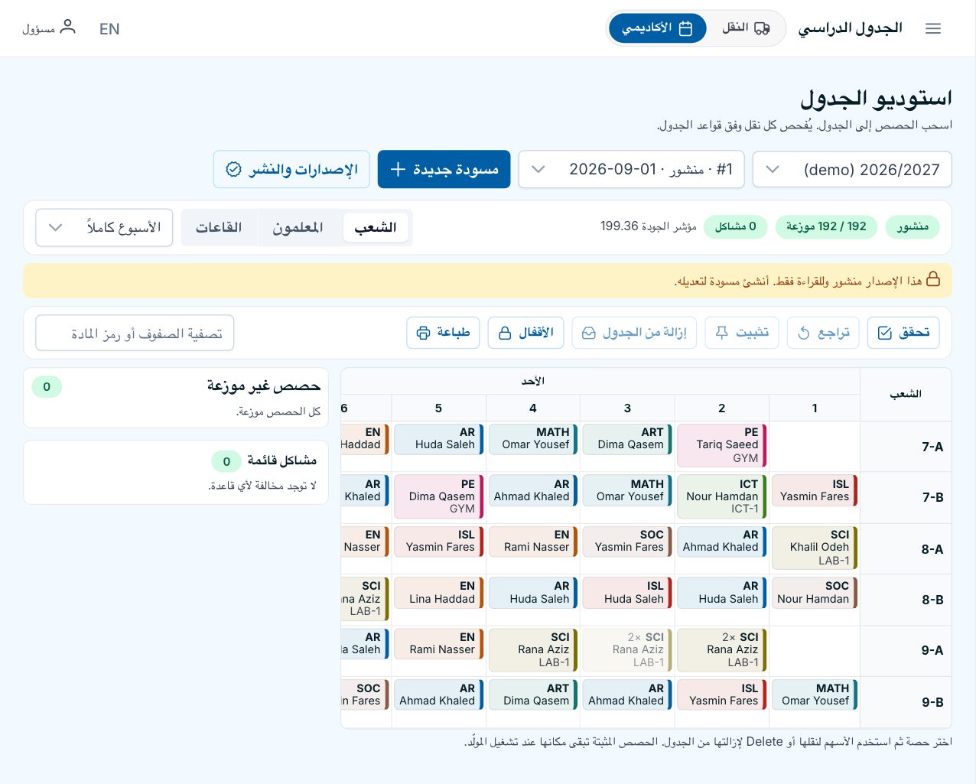Focus the تصفية الصفوف filter input

(x=135, y=333)
